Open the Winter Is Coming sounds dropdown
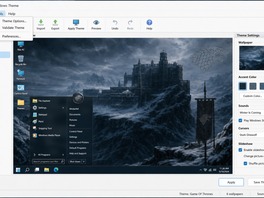 pyautogui.click(x=251, y=113)
